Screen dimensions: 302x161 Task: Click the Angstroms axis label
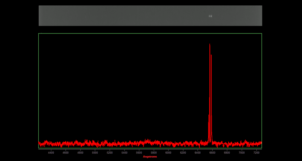point(150,157)
